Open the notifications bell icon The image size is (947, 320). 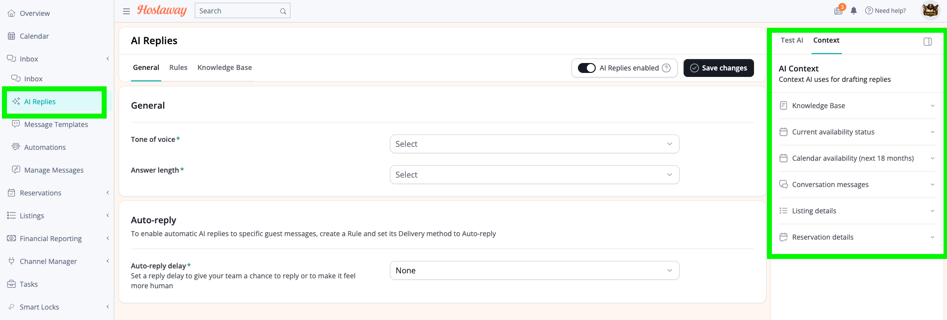click(854, 10)
